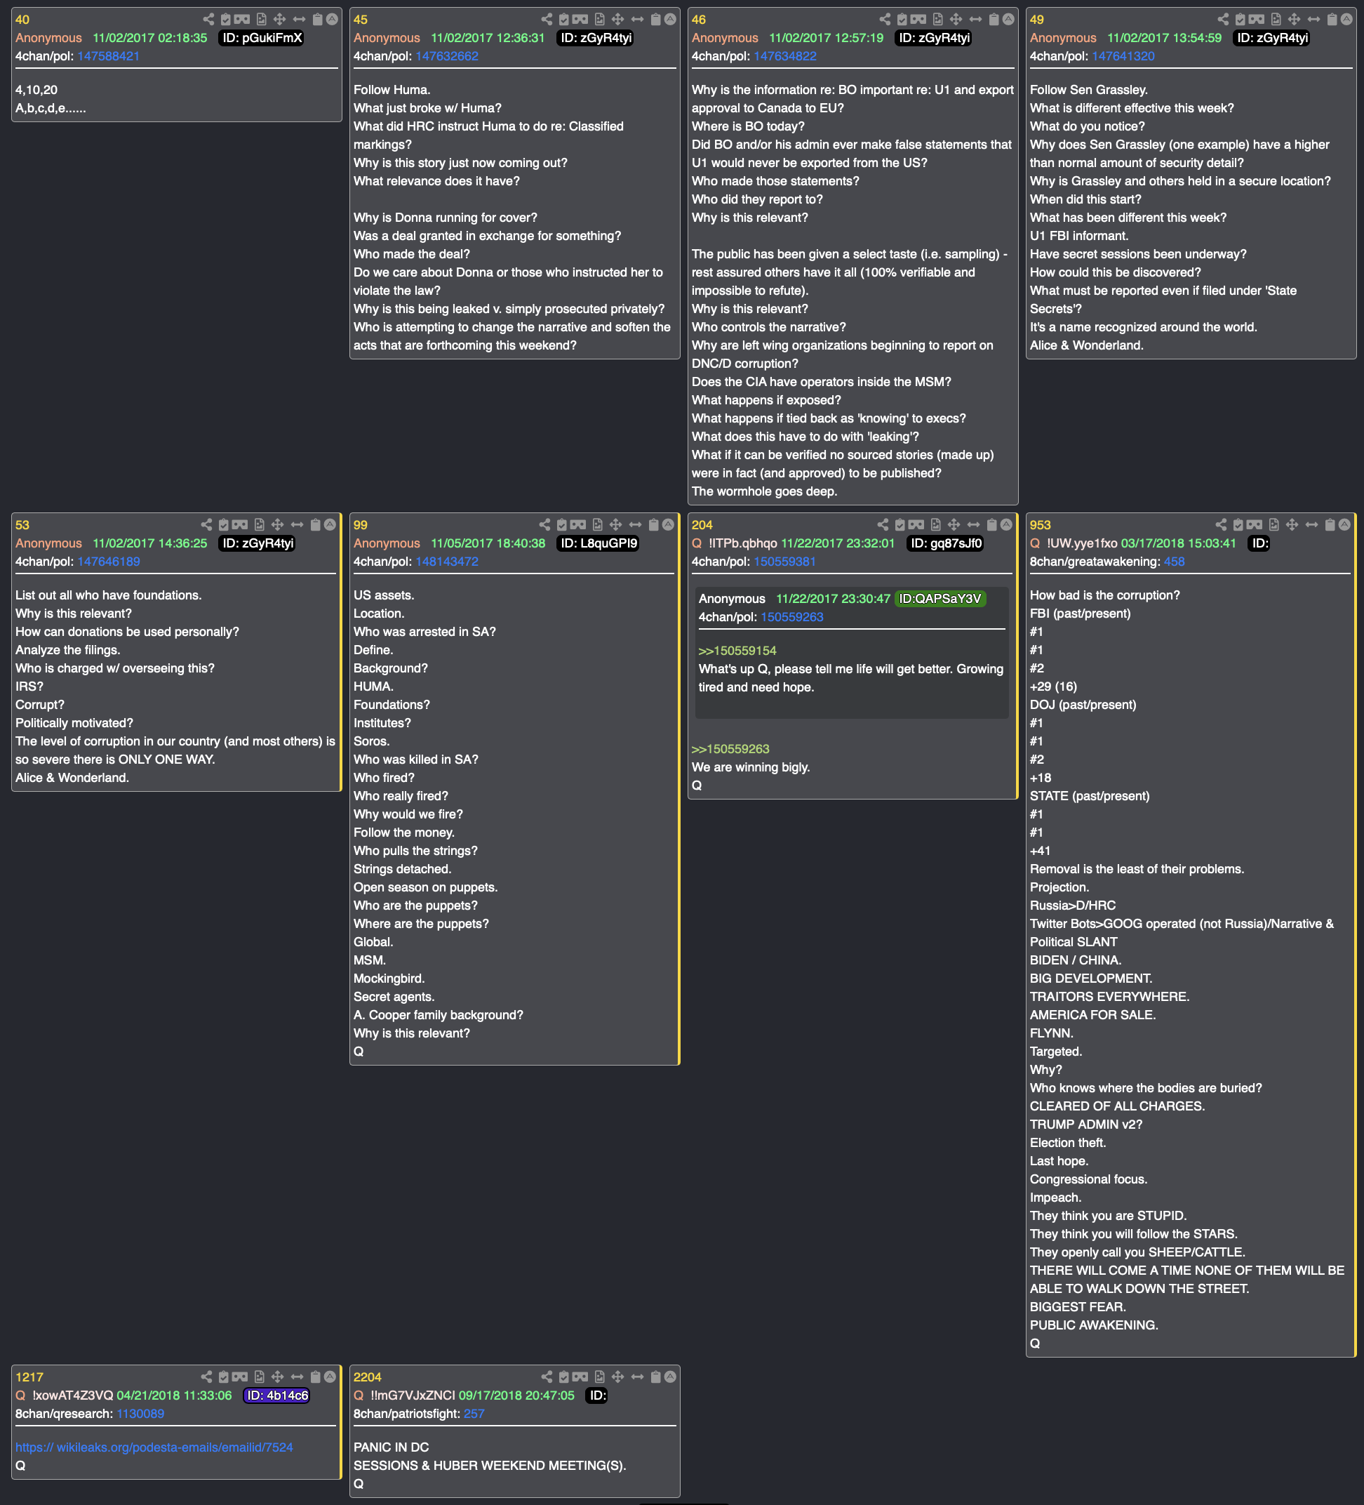The width and height of the screenshot is (1364, 1505).
Task: Open 8chan/patriotsfight link 257
Action: coord(474,1413)
